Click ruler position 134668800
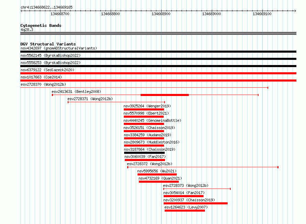 [x=110, y=14]
